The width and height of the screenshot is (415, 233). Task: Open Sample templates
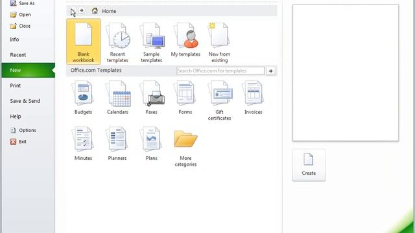point(151,42)
